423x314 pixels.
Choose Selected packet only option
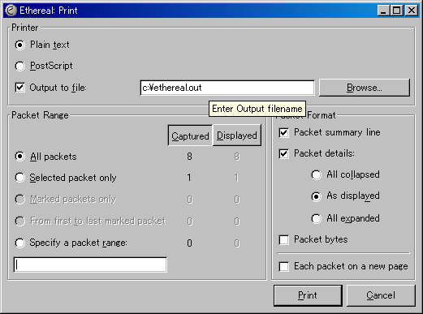click(x=19, y=178)
